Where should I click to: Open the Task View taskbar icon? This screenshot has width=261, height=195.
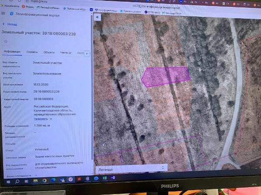pyautogui.click(x=26, y=181)
